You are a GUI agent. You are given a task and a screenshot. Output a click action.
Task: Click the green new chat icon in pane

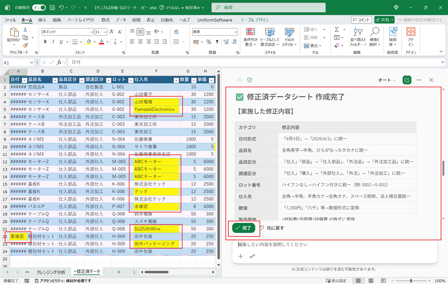tap(407, 80)
